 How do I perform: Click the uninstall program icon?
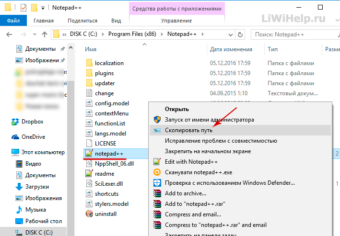[89, 214]
